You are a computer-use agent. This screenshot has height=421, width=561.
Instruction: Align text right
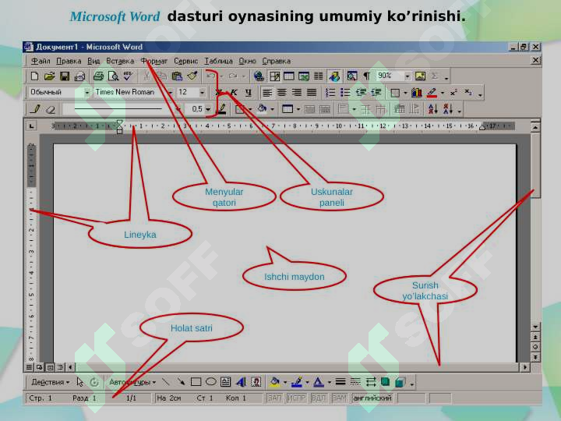point(297,93)
